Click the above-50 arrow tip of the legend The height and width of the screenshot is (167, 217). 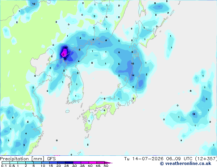pyautogui.click(x=108, y=163)
